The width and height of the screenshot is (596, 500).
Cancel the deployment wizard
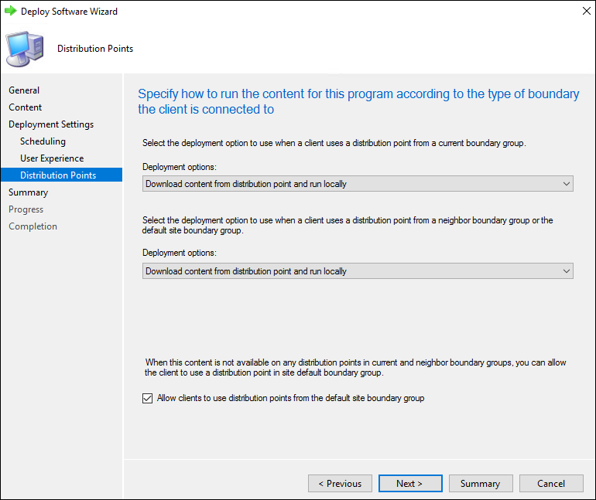pos(551,484)
